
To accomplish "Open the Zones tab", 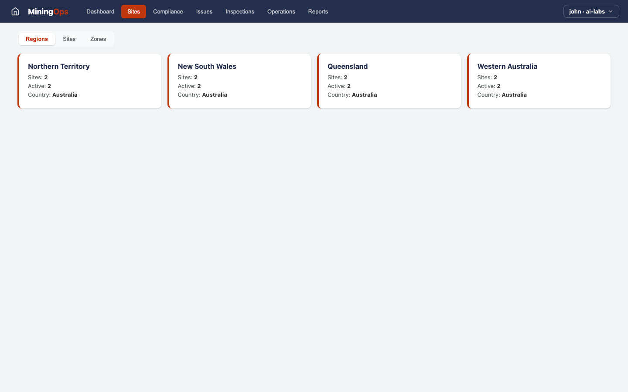I will click(98, 39).
